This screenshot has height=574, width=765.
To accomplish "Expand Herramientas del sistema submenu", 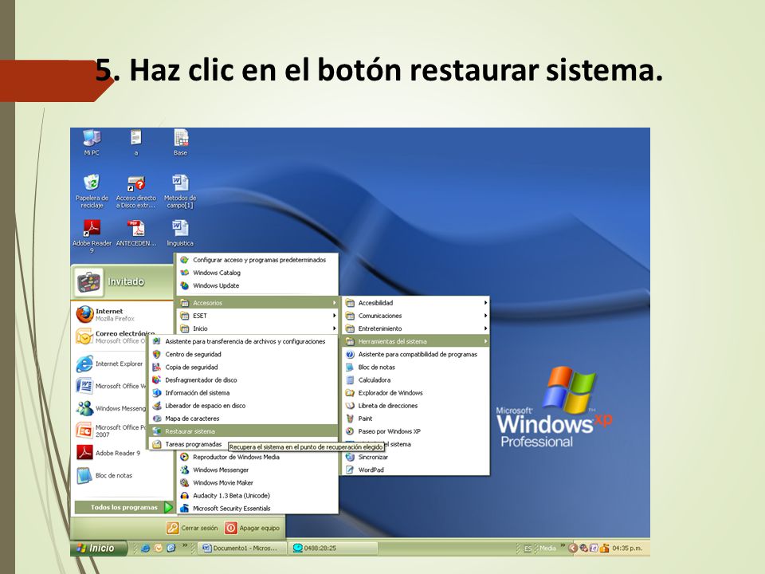I will pos(416,342).
